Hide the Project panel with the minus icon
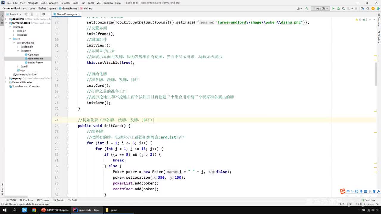Image resolution: width=381 pixels, height=214 pixels. 49,14
